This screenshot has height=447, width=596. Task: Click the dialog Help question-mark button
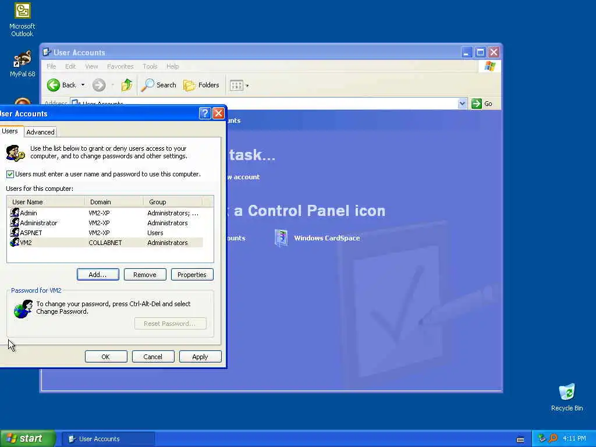pos(205,113)
